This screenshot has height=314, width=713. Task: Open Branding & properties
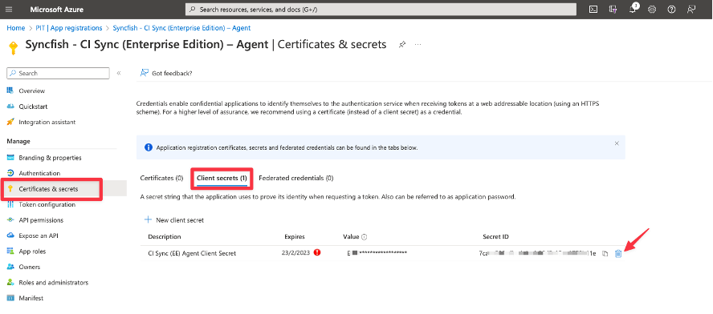pyautogui.click(x=50, y=158)
